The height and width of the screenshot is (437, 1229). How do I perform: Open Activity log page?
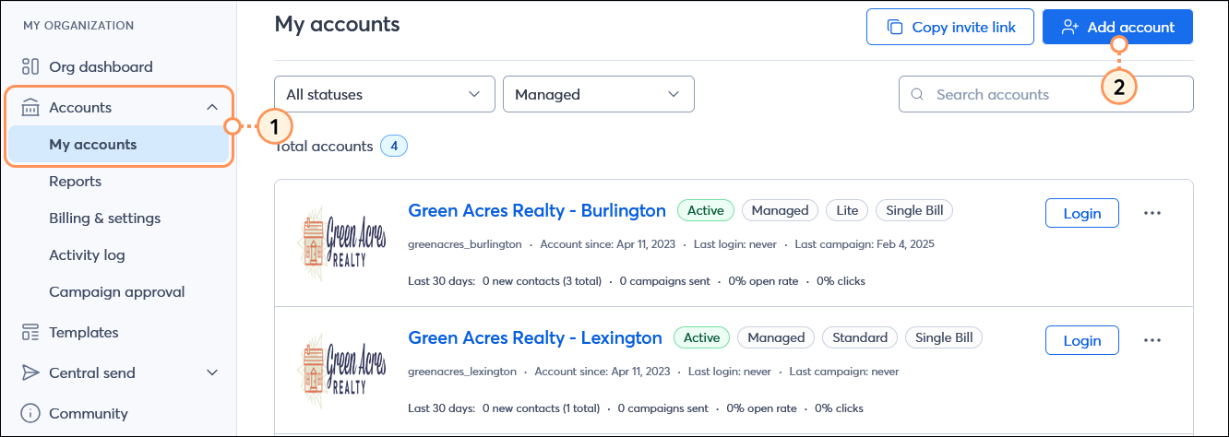pyautogui.click(x=87, y=254)
